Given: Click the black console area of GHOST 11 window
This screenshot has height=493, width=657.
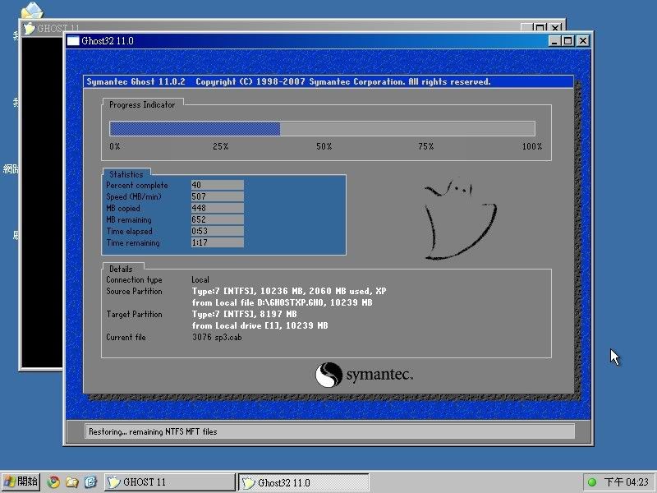Looking at the screenshot, I should click(x=42, y=201).
